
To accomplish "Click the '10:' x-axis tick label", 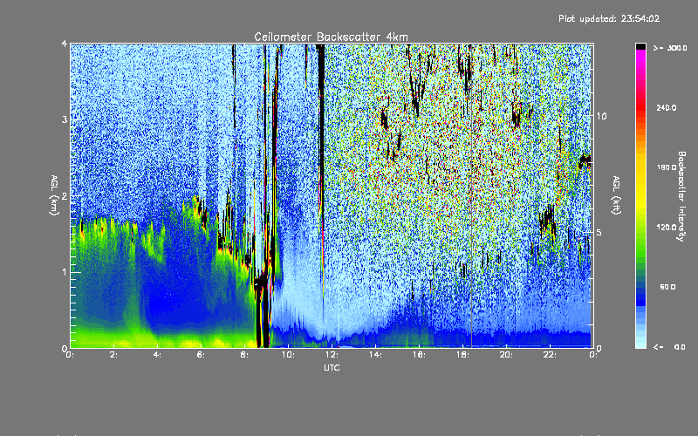I will [288, 355].
